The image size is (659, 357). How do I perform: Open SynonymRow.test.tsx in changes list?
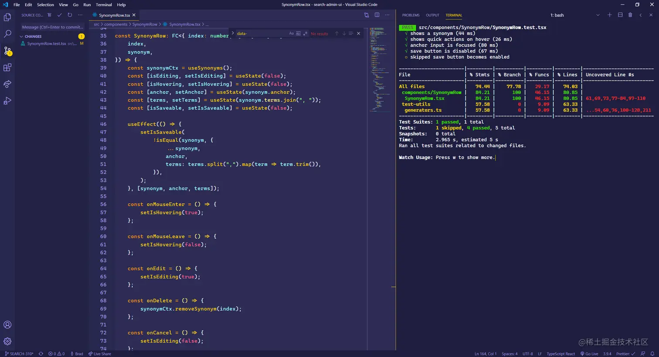pyautogui.click(x=52, y=43)
